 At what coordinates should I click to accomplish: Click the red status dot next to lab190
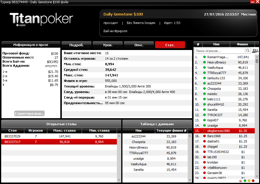point(204,157)
